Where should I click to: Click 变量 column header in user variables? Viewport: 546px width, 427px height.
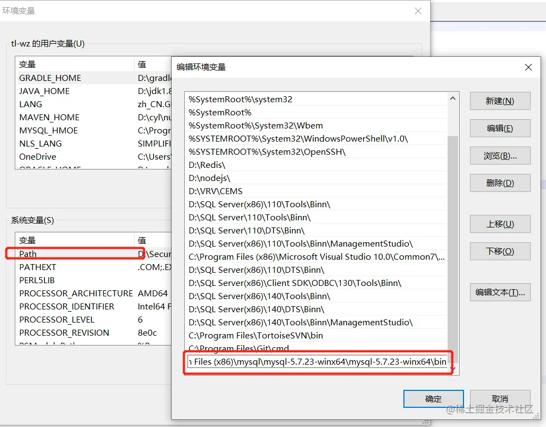pyautogui.click(x=75, y=65)
